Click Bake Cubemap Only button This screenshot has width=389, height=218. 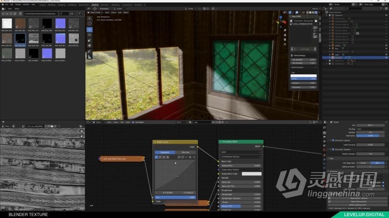359,202
